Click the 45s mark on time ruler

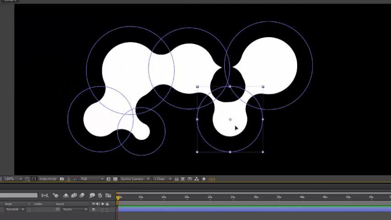click(325, 197)
